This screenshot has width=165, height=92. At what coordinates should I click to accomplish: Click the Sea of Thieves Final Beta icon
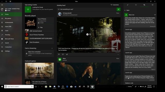click(27, 35)
